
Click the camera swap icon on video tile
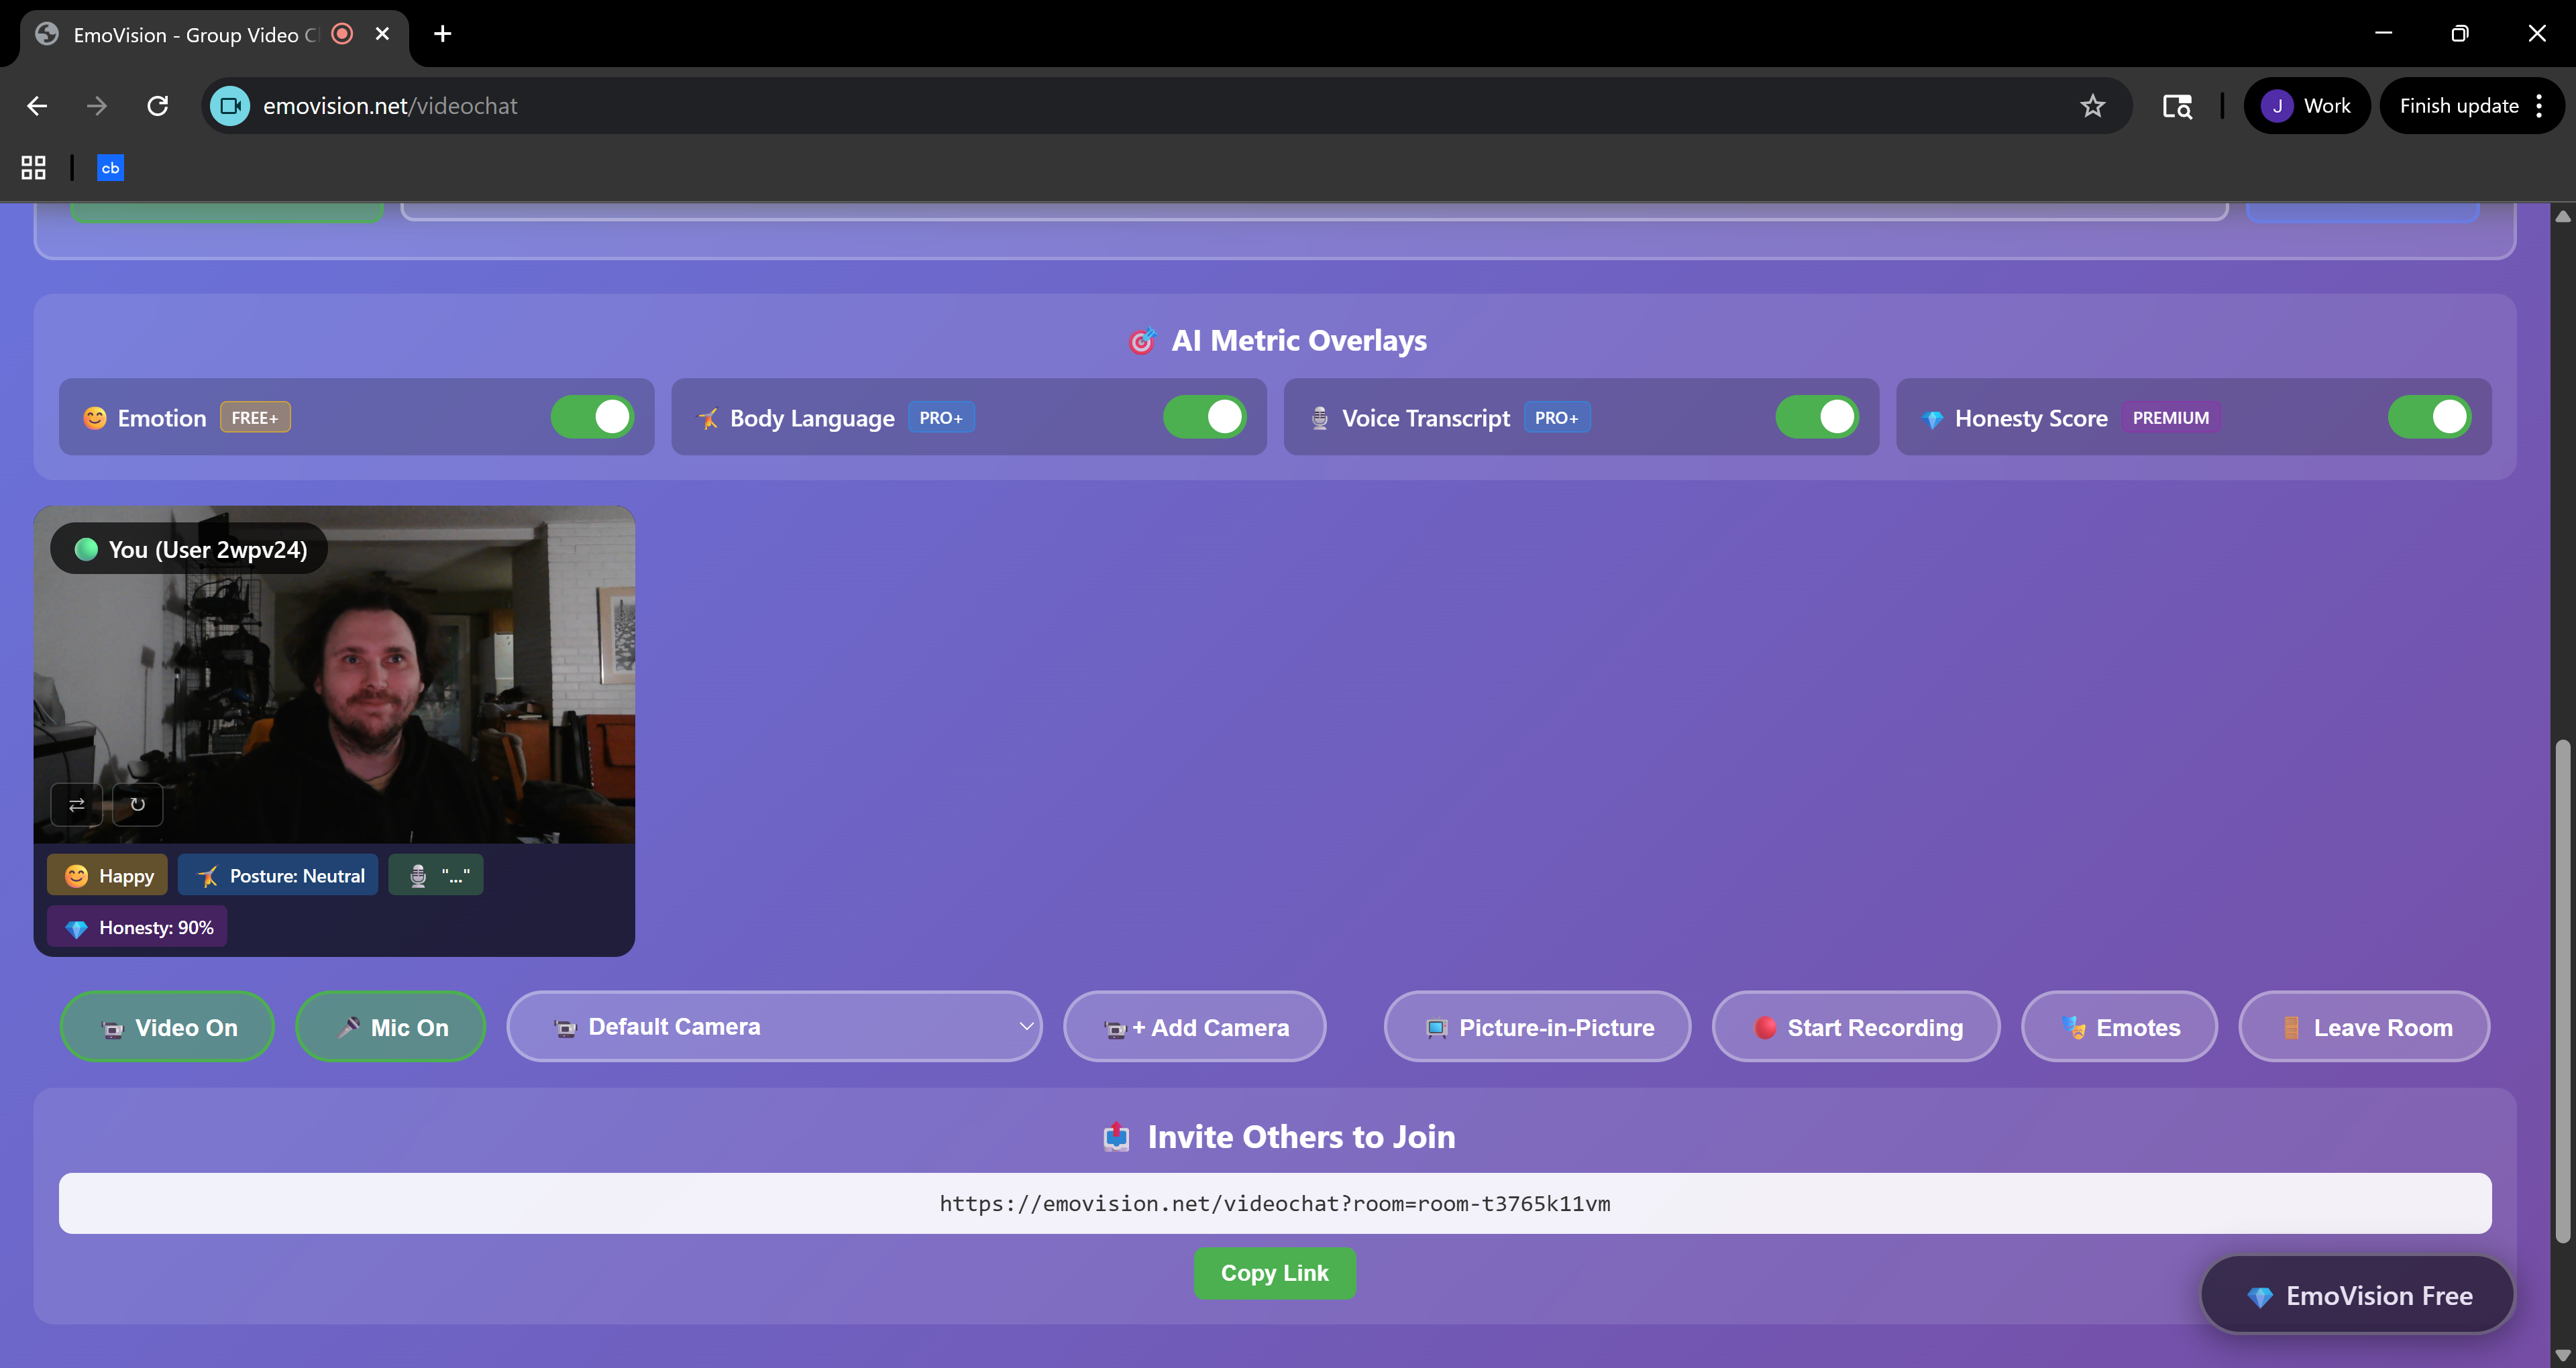click(75, 804)
